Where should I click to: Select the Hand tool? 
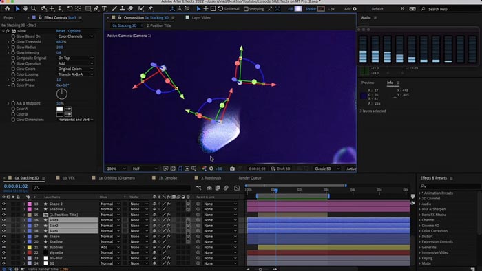pyautogui.click(x=25, y=8)
